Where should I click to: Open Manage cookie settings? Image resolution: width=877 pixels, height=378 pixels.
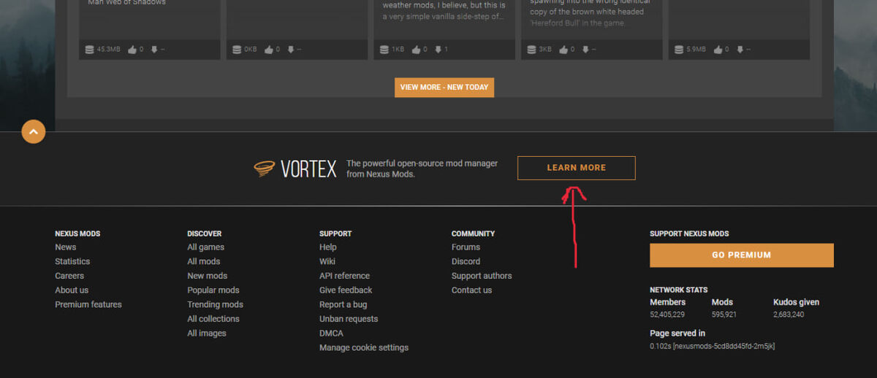[x=364, y=348]
